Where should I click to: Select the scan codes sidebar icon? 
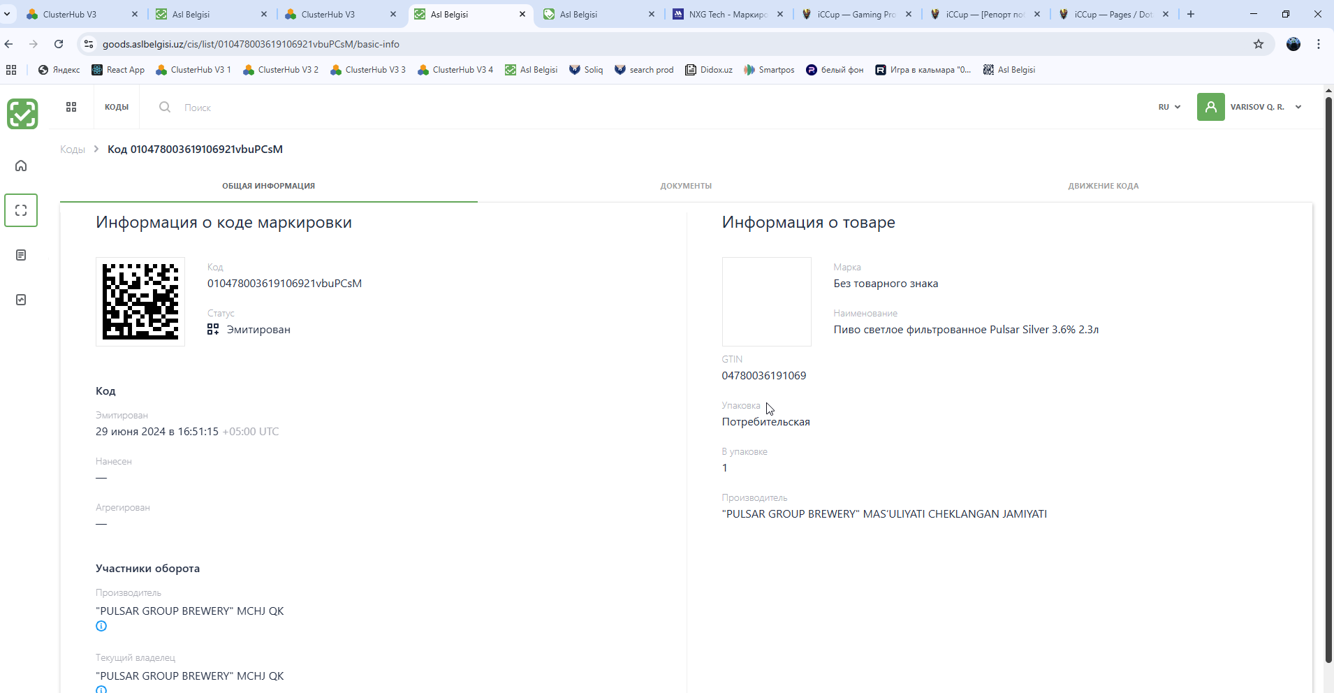[x=21, y=210]
